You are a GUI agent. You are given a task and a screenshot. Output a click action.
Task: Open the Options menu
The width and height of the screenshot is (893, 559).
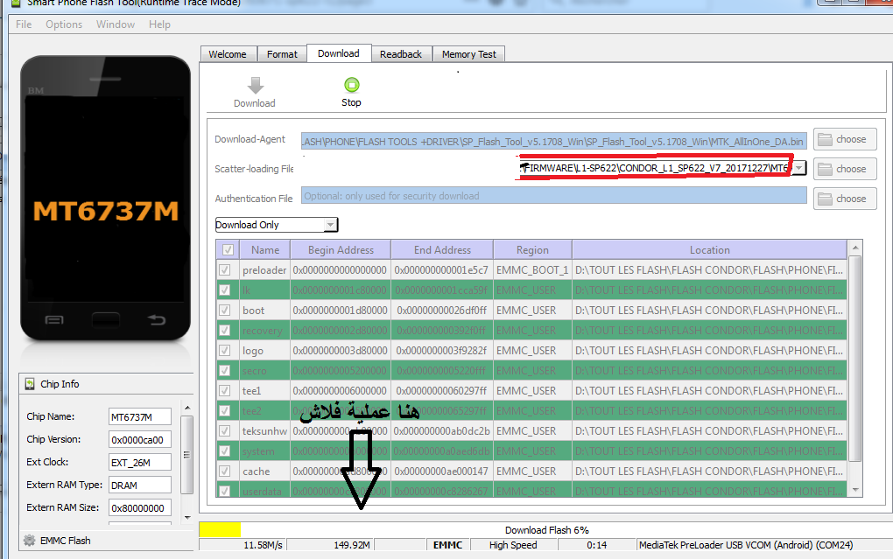coord(64,24)
